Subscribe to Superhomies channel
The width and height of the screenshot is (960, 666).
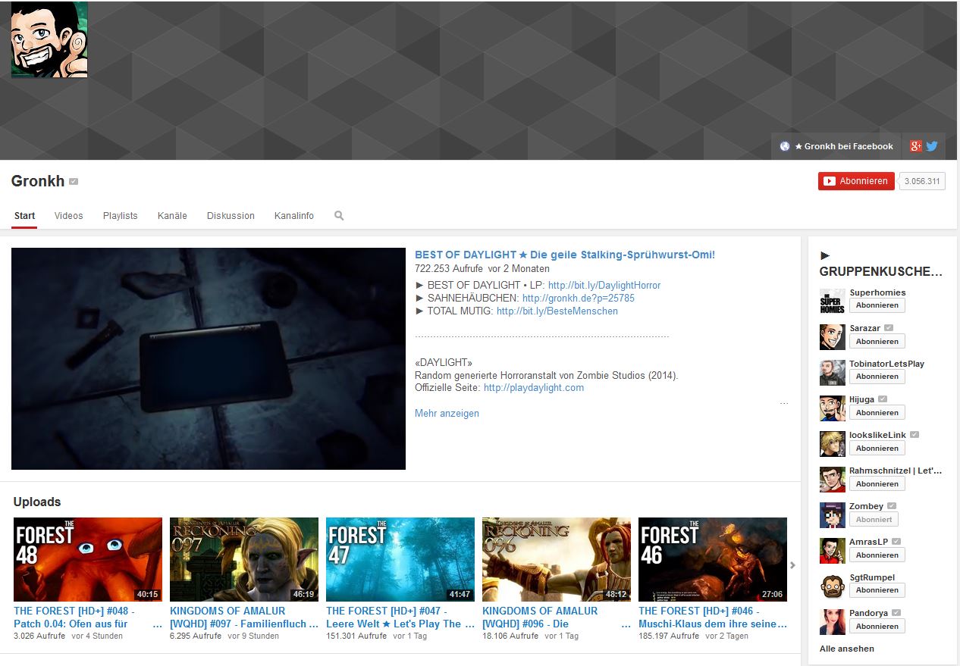pos(877,305)
